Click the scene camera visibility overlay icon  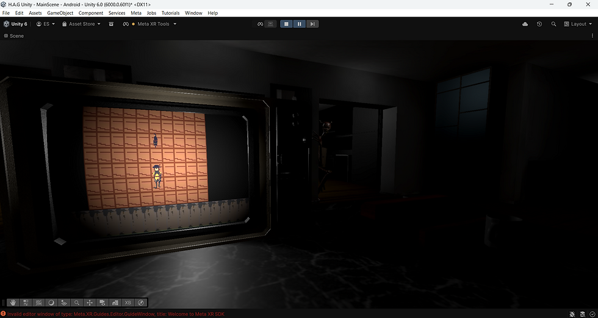[x=103, y=302]
